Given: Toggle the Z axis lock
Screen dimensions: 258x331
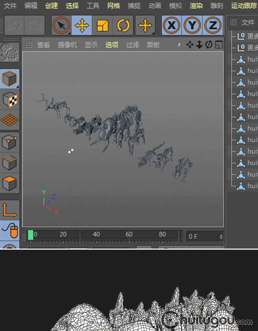Looking at the screenshot, I should [x=213, y=26].
